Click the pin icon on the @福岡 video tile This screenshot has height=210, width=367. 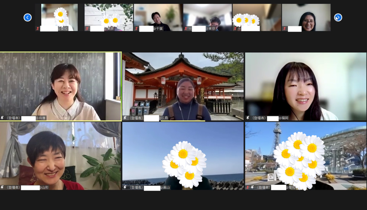pos(248,117)
